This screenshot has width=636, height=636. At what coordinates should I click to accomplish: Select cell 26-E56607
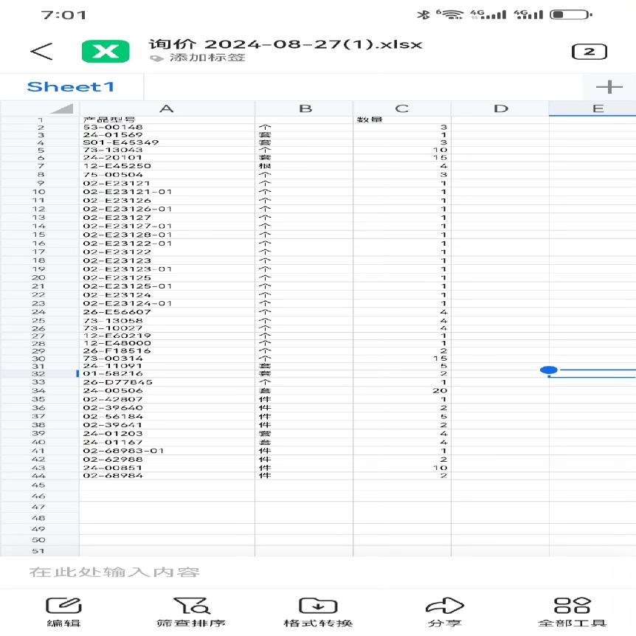(x=167, y=312)
